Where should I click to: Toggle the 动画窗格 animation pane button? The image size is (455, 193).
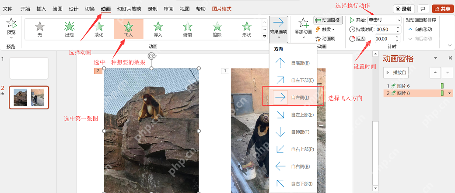click(x=328, y=20)
